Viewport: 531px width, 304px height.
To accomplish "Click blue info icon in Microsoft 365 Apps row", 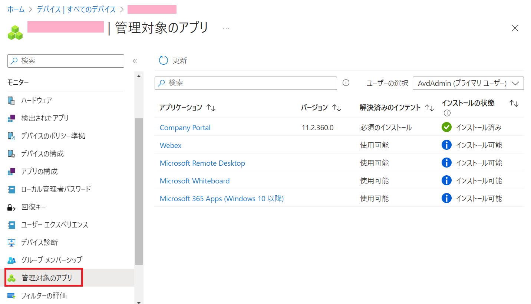I will (x=447, y=198).
